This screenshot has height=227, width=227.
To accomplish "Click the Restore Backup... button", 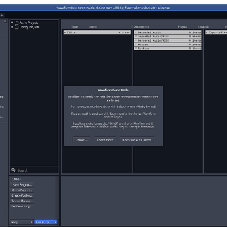I will pyautogui.click(x=22, y=201).
